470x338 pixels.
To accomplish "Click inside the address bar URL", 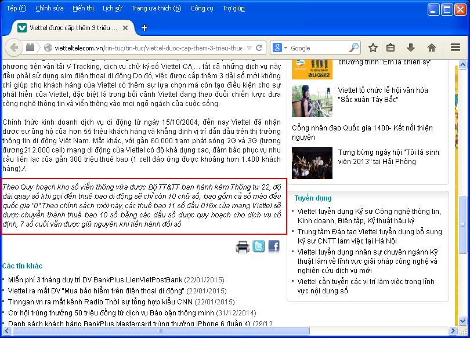I will point(149,48).
